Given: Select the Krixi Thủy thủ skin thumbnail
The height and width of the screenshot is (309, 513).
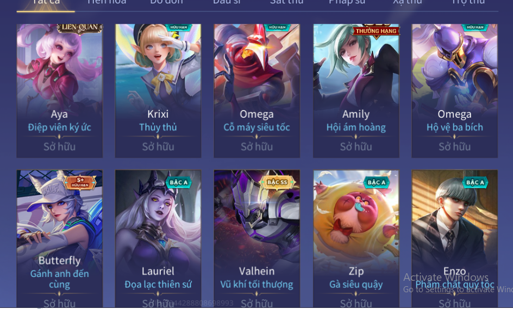Looking at the screenshot, I should 158,91.
